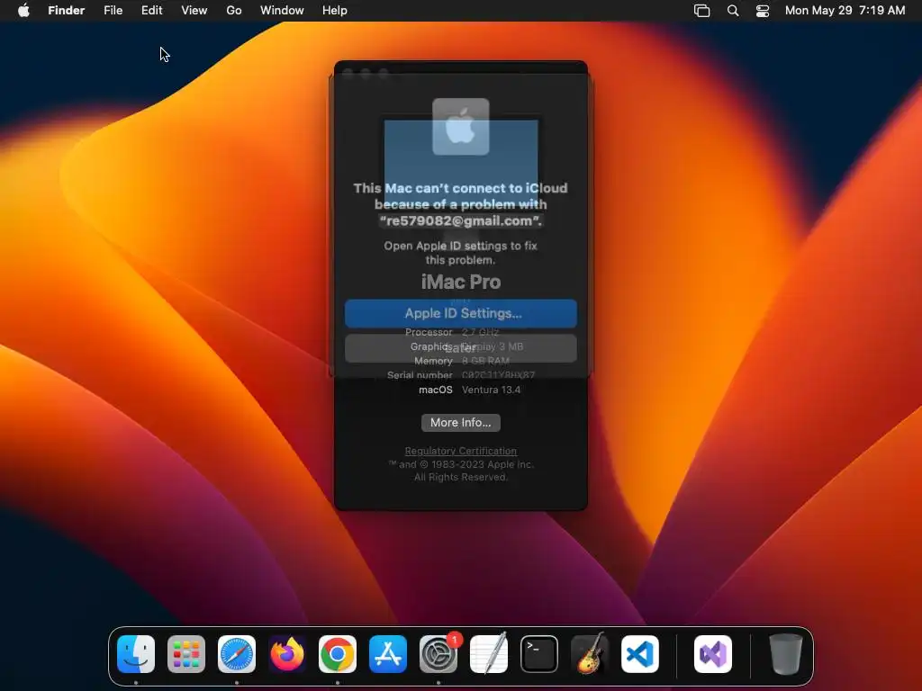Image resolution: width=922 pixels, height=691 pixels.
Task: Click the Apple copyright notice text
Action: point(461,471)
